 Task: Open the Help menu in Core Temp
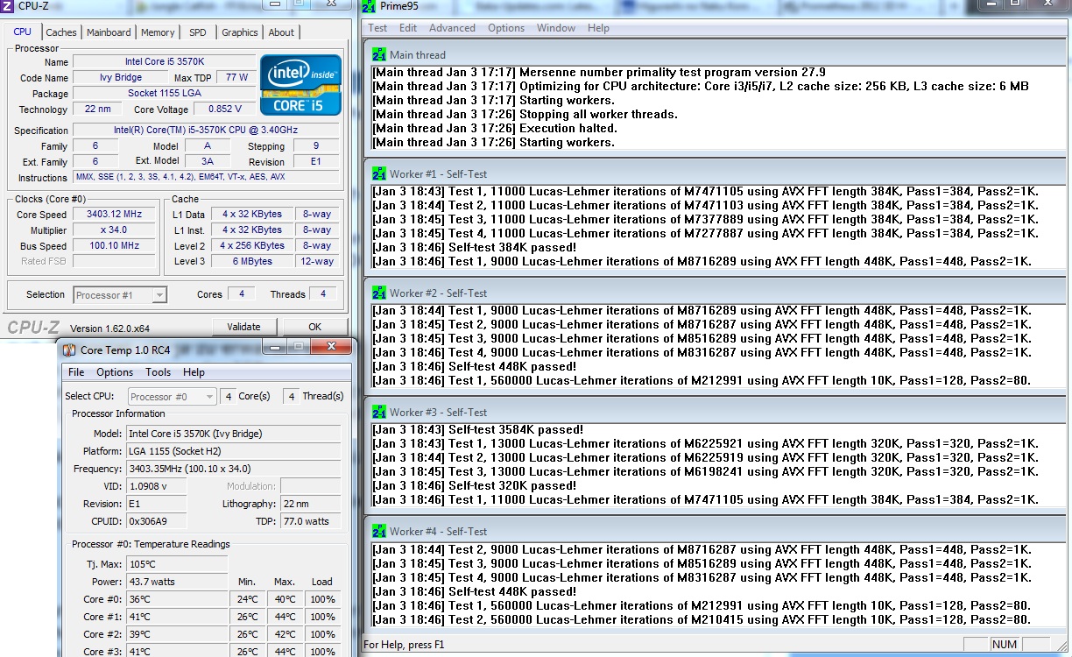[x=194, y=372]
